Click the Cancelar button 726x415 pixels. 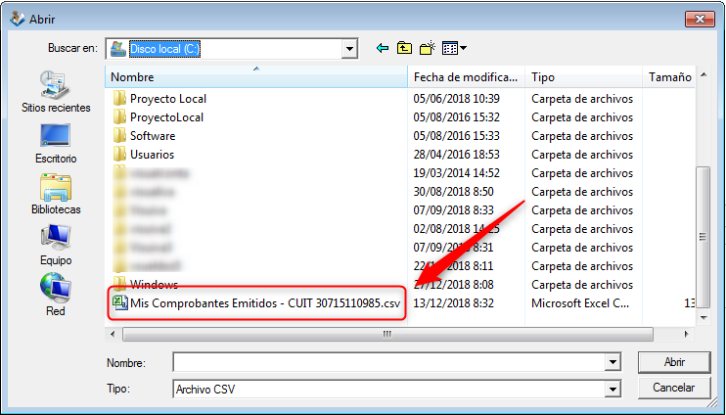click(674, 389)
